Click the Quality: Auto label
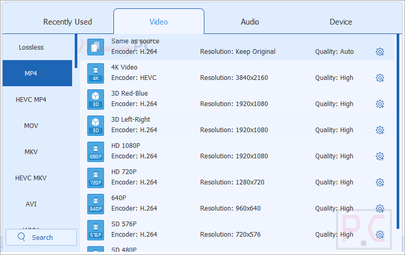Image resolution: width=405 pixels, height=255 pixels. (x=334, y=52)
